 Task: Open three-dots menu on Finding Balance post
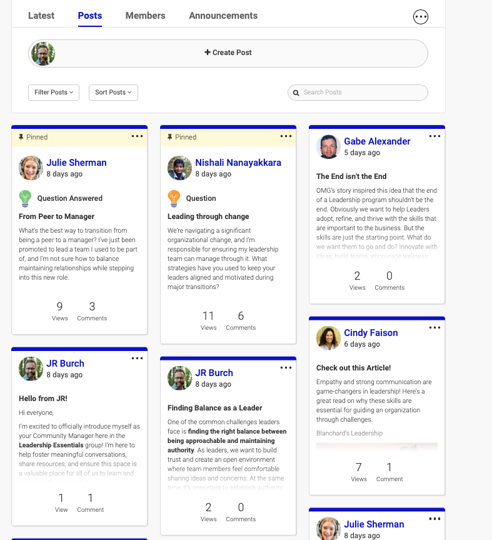[x=286, y=367]
